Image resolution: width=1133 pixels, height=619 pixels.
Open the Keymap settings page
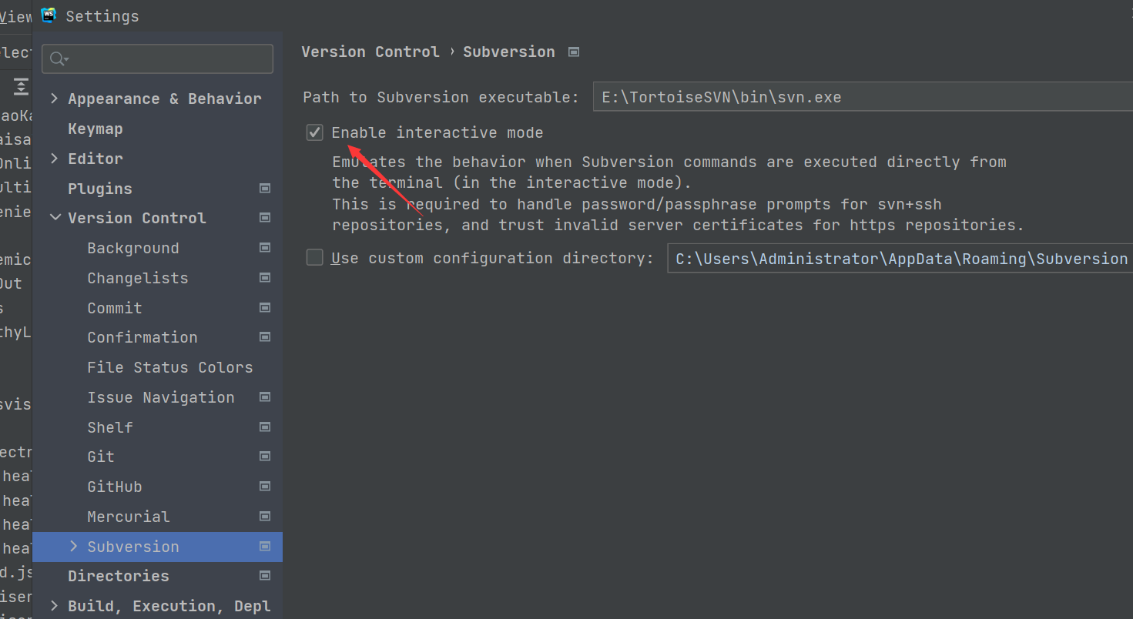pos(96,129)
